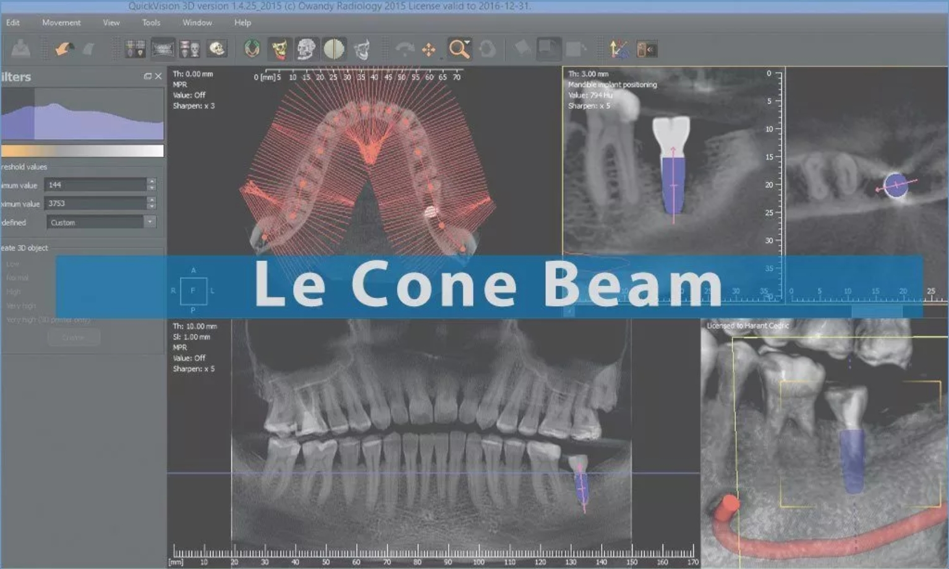
Task: Activate the dental arch view icon
Action: 250,49
